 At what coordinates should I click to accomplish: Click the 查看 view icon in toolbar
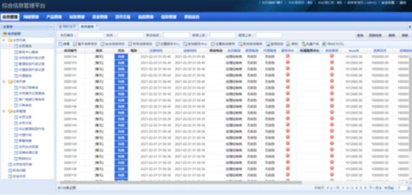click(60, 44)
